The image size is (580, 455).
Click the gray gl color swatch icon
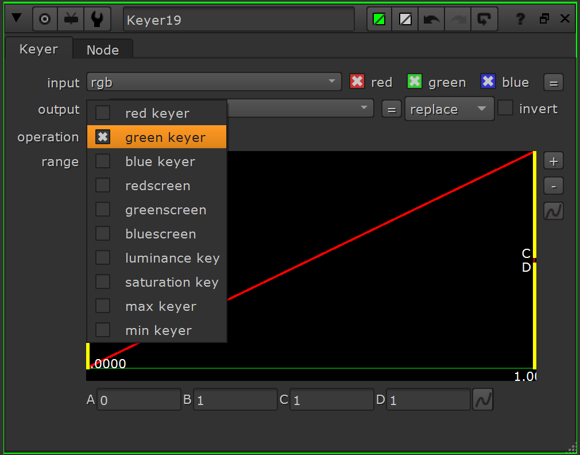click(406, 19)
